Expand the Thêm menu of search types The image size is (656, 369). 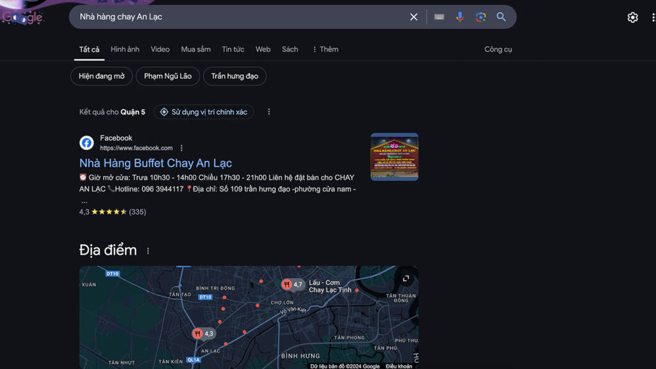pos(325,49)
